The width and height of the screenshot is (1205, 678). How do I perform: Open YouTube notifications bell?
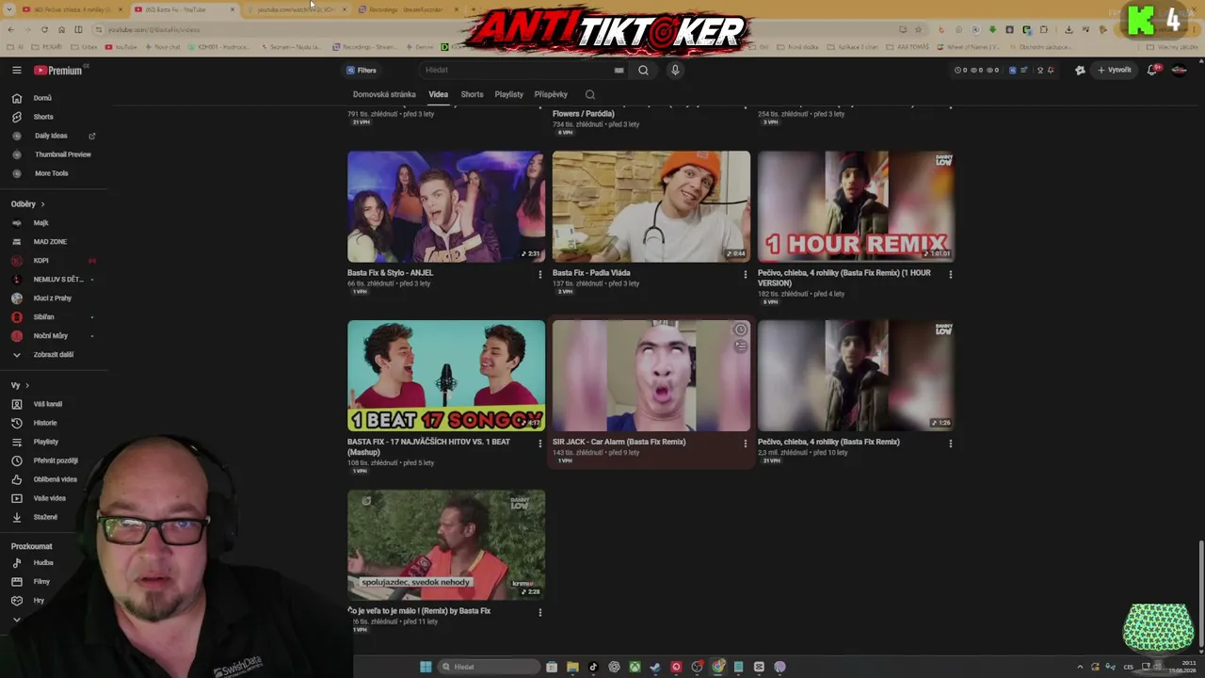pos(1152,70)
